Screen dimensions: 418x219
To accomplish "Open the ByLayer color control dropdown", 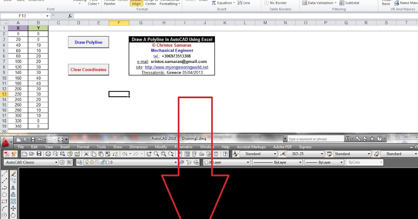I will point(247,162).
